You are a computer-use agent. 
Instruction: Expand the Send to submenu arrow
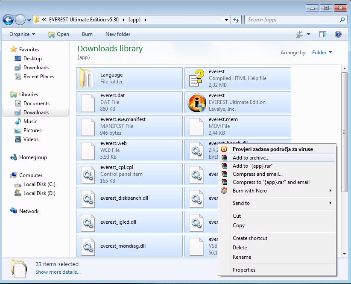(331, 203)
